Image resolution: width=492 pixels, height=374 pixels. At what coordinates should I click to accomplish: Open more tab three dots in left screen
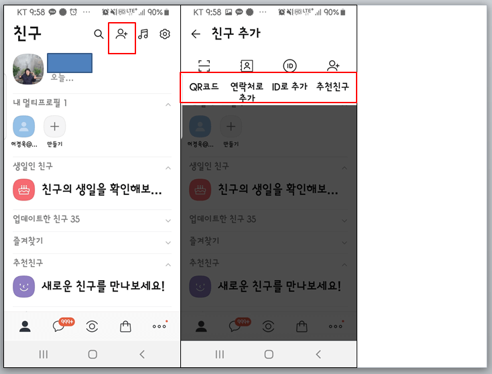tap(160, 326)
